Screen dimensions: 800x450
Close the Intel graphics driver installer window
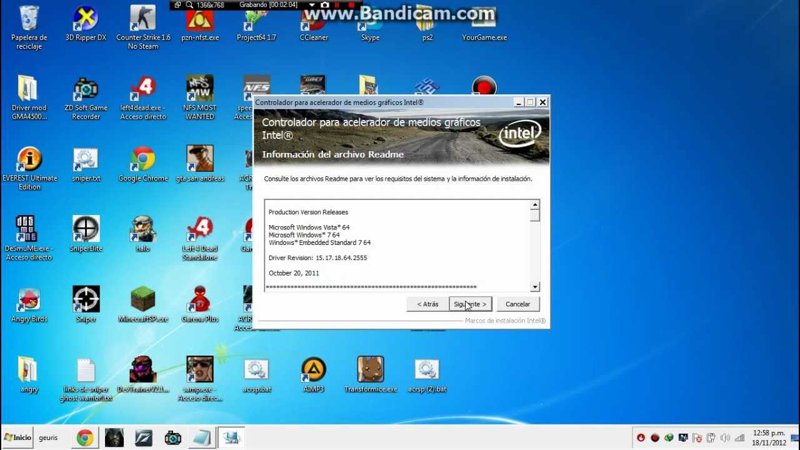coord(542,102)
